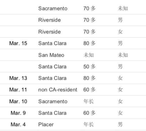Click Santa Clara in the Mar. 15 row
The height and width of the screenshot is (131, 146).
click(52, 43)
